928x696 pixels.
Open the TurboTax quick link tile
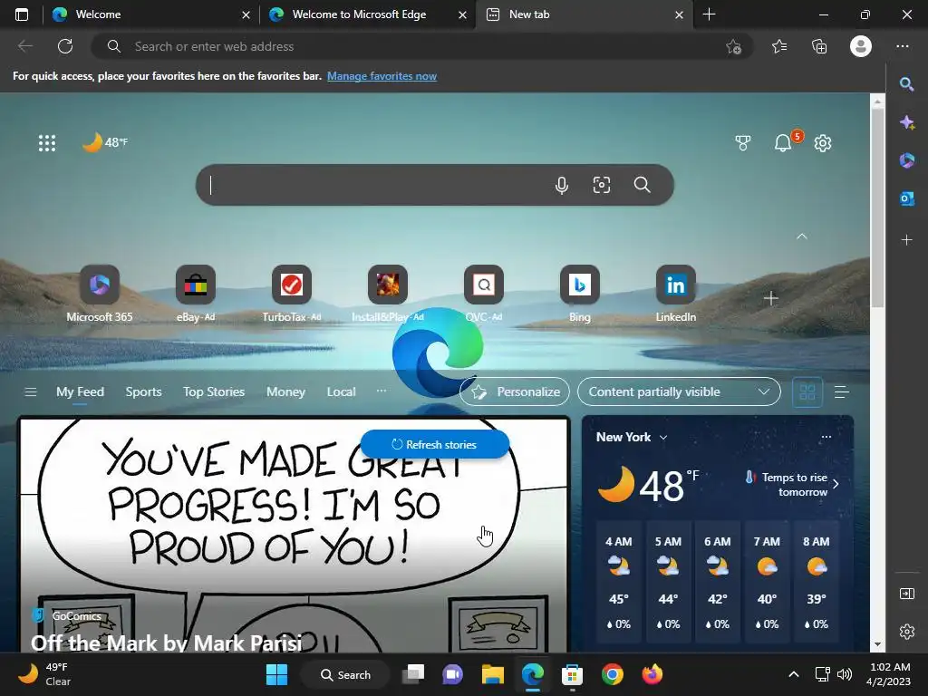point(291,294)
